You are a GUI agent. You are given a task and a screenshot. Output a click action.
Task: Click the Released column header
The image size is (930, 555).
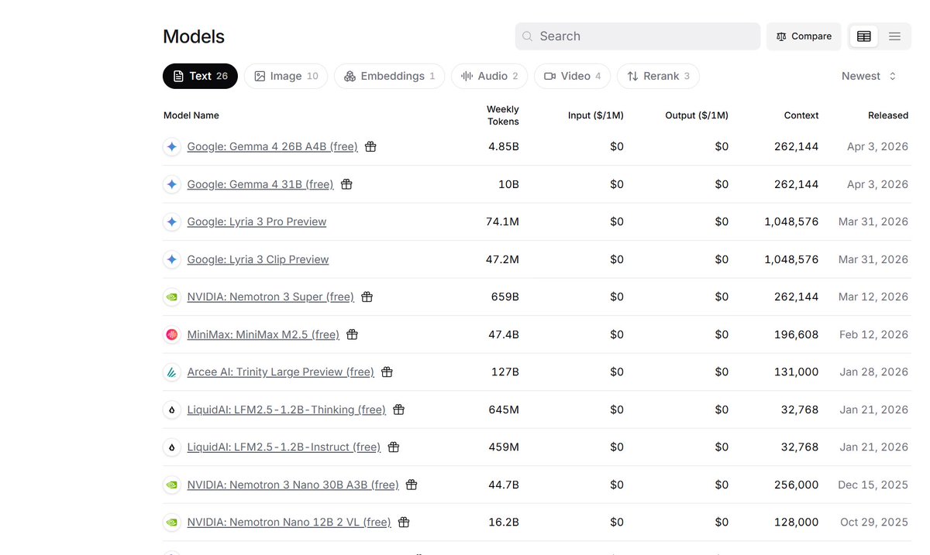(x=888, y=115)
